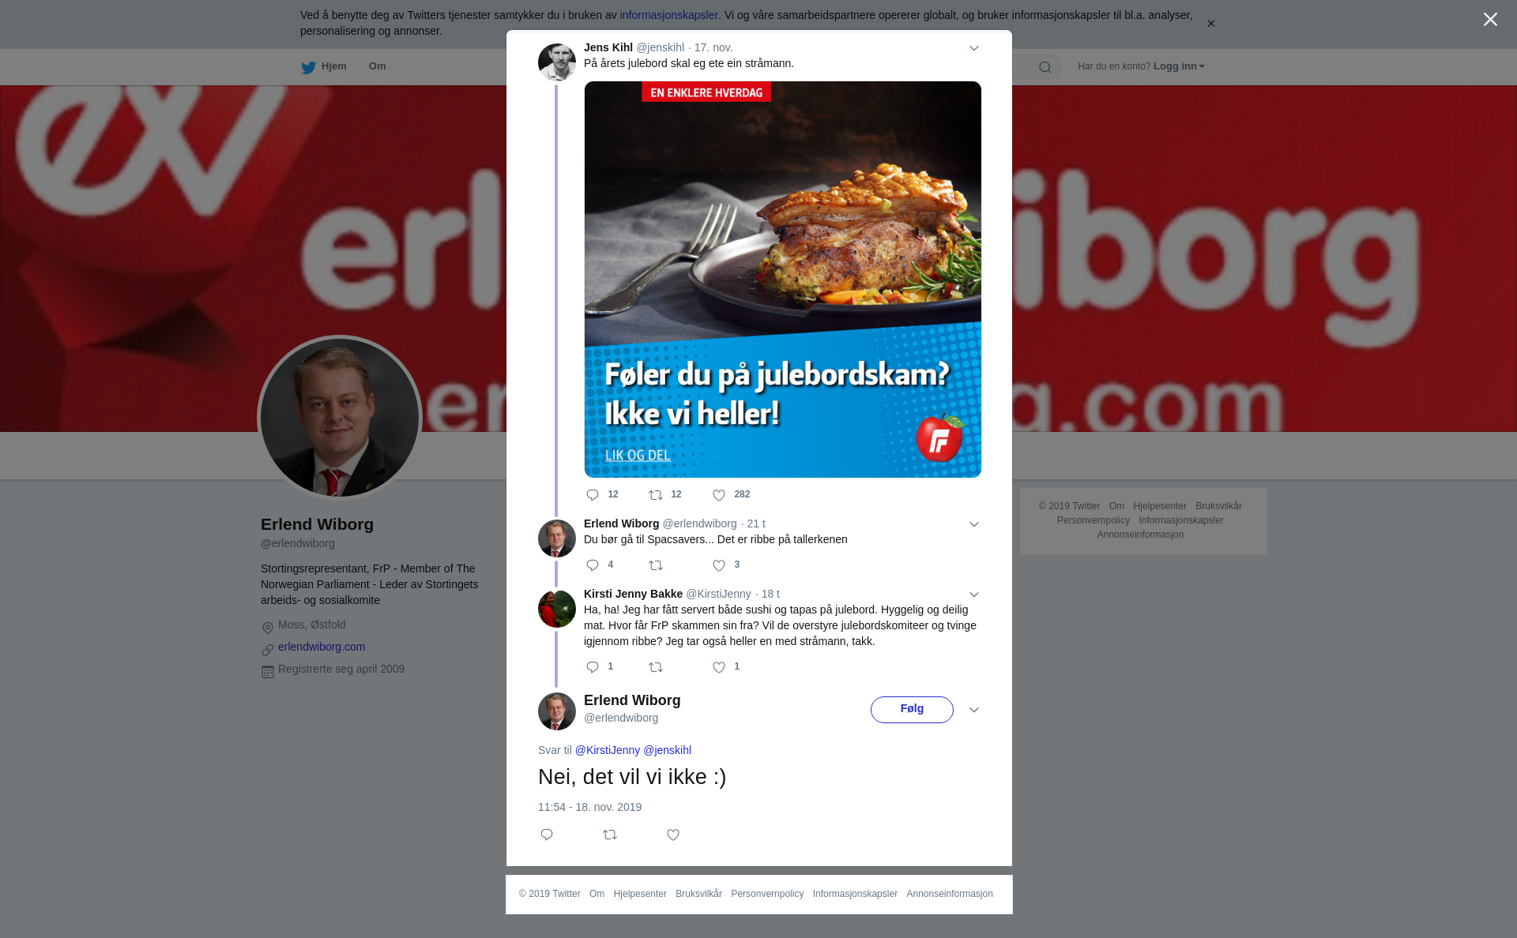The height and width of the screenshot is (938, 1517).
Task: Click the Følg button for Erlend Wiborg
Action: pyautogui.click(x=912, y=709)
